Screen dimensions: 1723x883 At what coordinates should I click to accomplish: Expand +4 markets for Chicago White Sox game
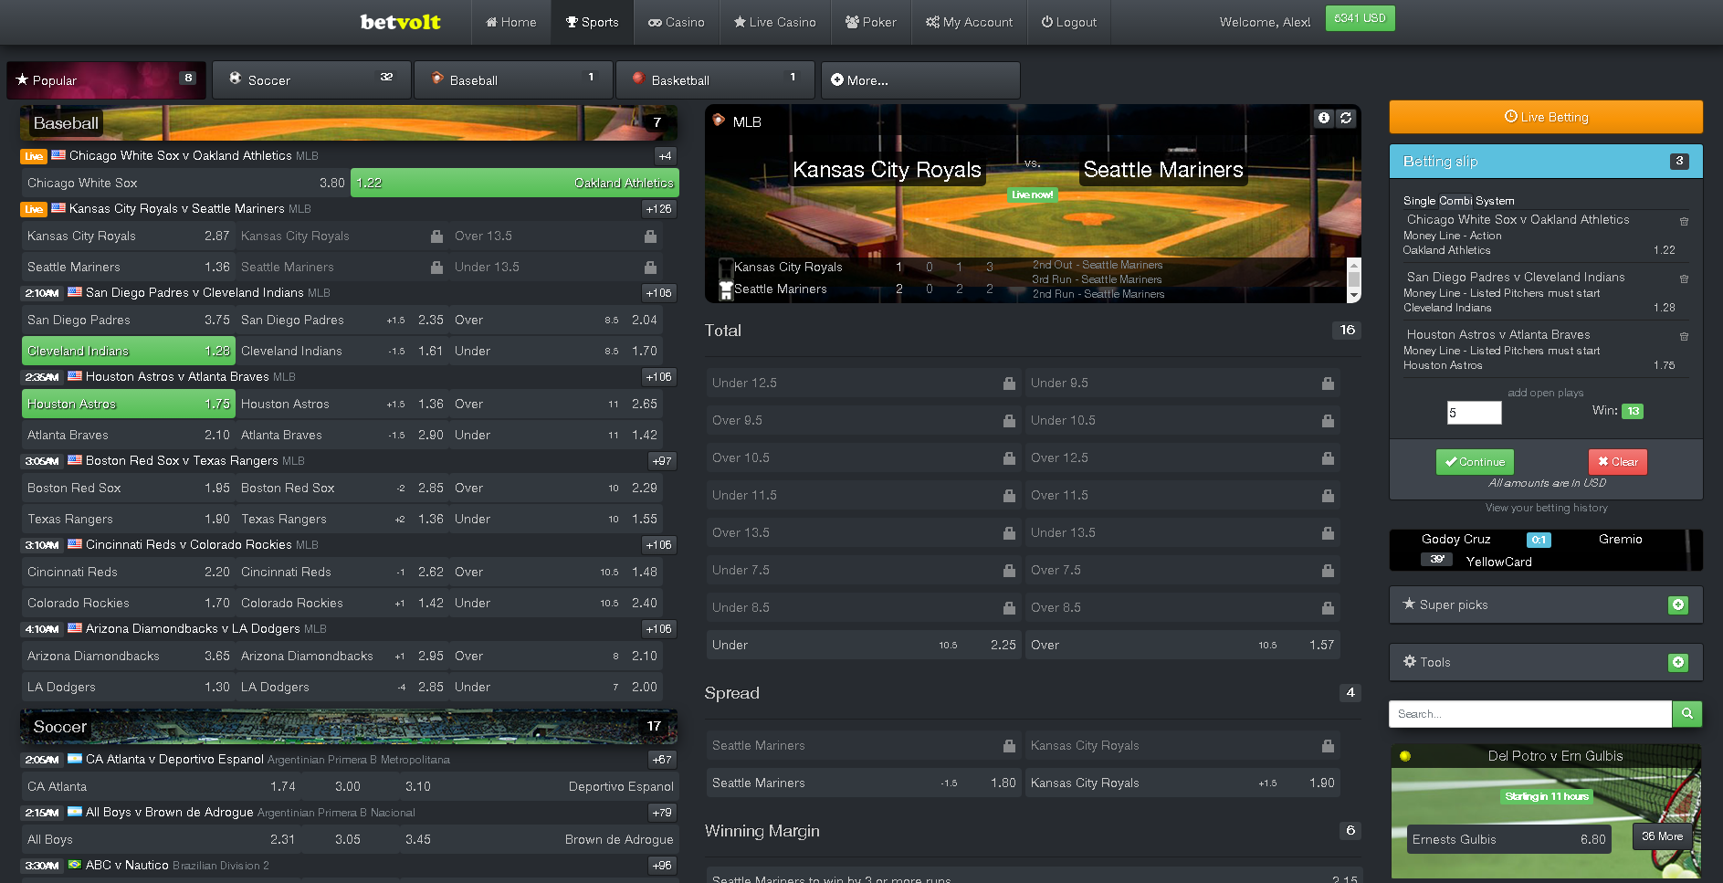pyautogui.click(x=666, y=156)
